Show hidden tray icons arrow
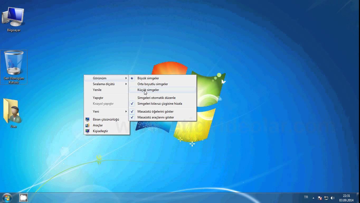The height and width of the screenshot is (203, 360). [x=313, y=198]
